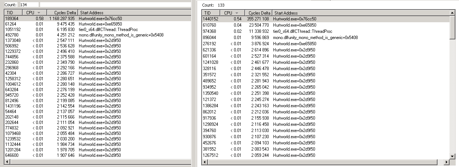Select thread 1132444 row
The width and height of the screenshot is (459, 167).
click(x=98, y=144)
